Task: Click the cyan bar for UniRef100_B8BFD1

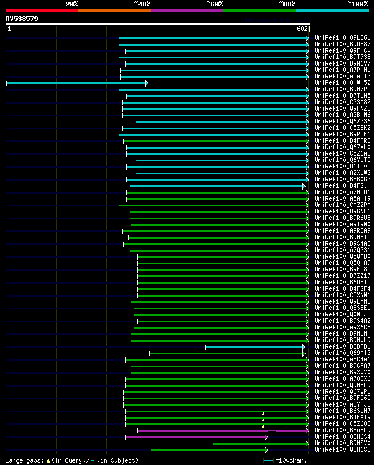Action: click(254, 347)
